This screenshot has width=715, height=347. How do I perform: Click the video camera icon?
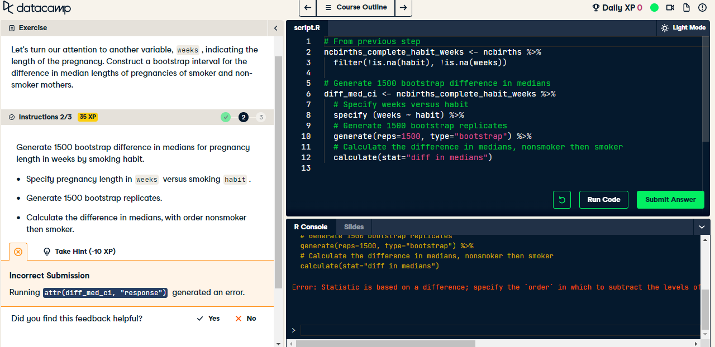(x=670, y=8)
